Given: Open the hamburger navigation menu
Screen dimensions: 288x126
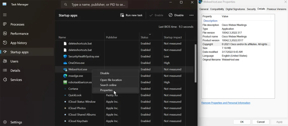Looking at the screenshot, I should [5, 15].
